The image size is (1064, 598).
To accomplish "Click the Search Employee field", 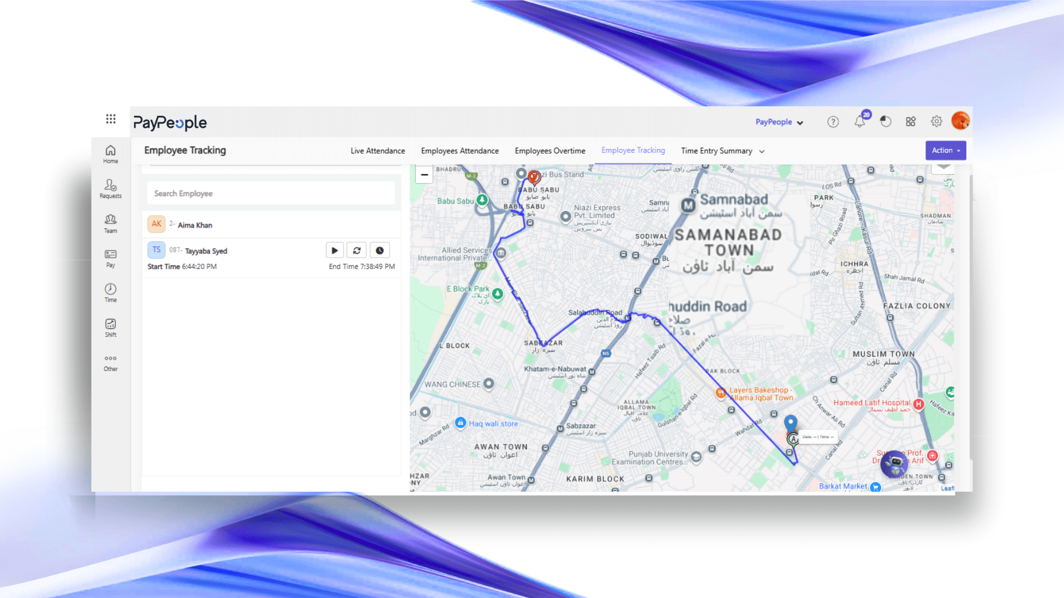I will click(271, 193).
